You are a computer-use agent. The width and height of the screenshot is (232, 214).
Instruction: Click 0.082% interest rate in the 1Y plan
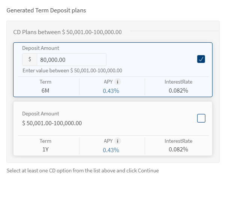[178, 150]
